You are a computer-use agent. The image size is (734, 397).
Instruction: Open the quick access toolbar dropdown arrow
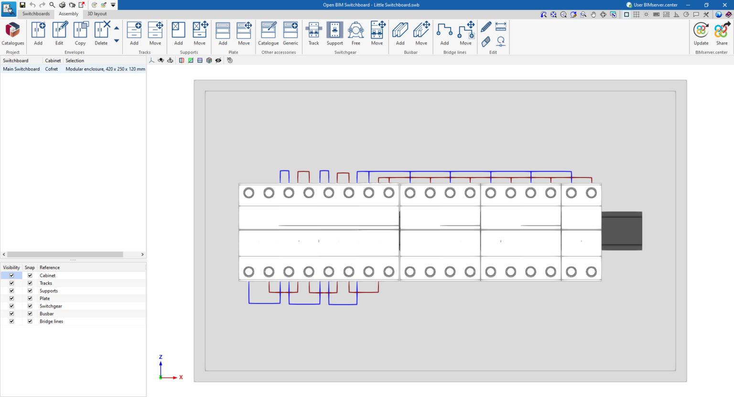113,5
